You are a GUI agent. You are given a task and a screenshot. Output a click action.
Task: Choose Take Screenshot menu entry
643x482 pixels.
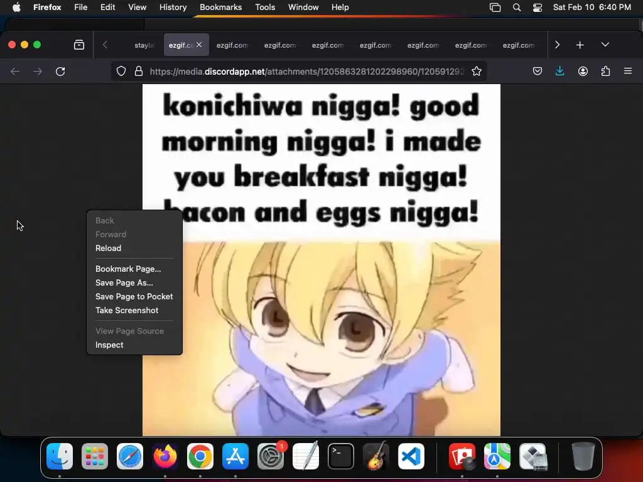pyautogui.click(x=134, y=310)
